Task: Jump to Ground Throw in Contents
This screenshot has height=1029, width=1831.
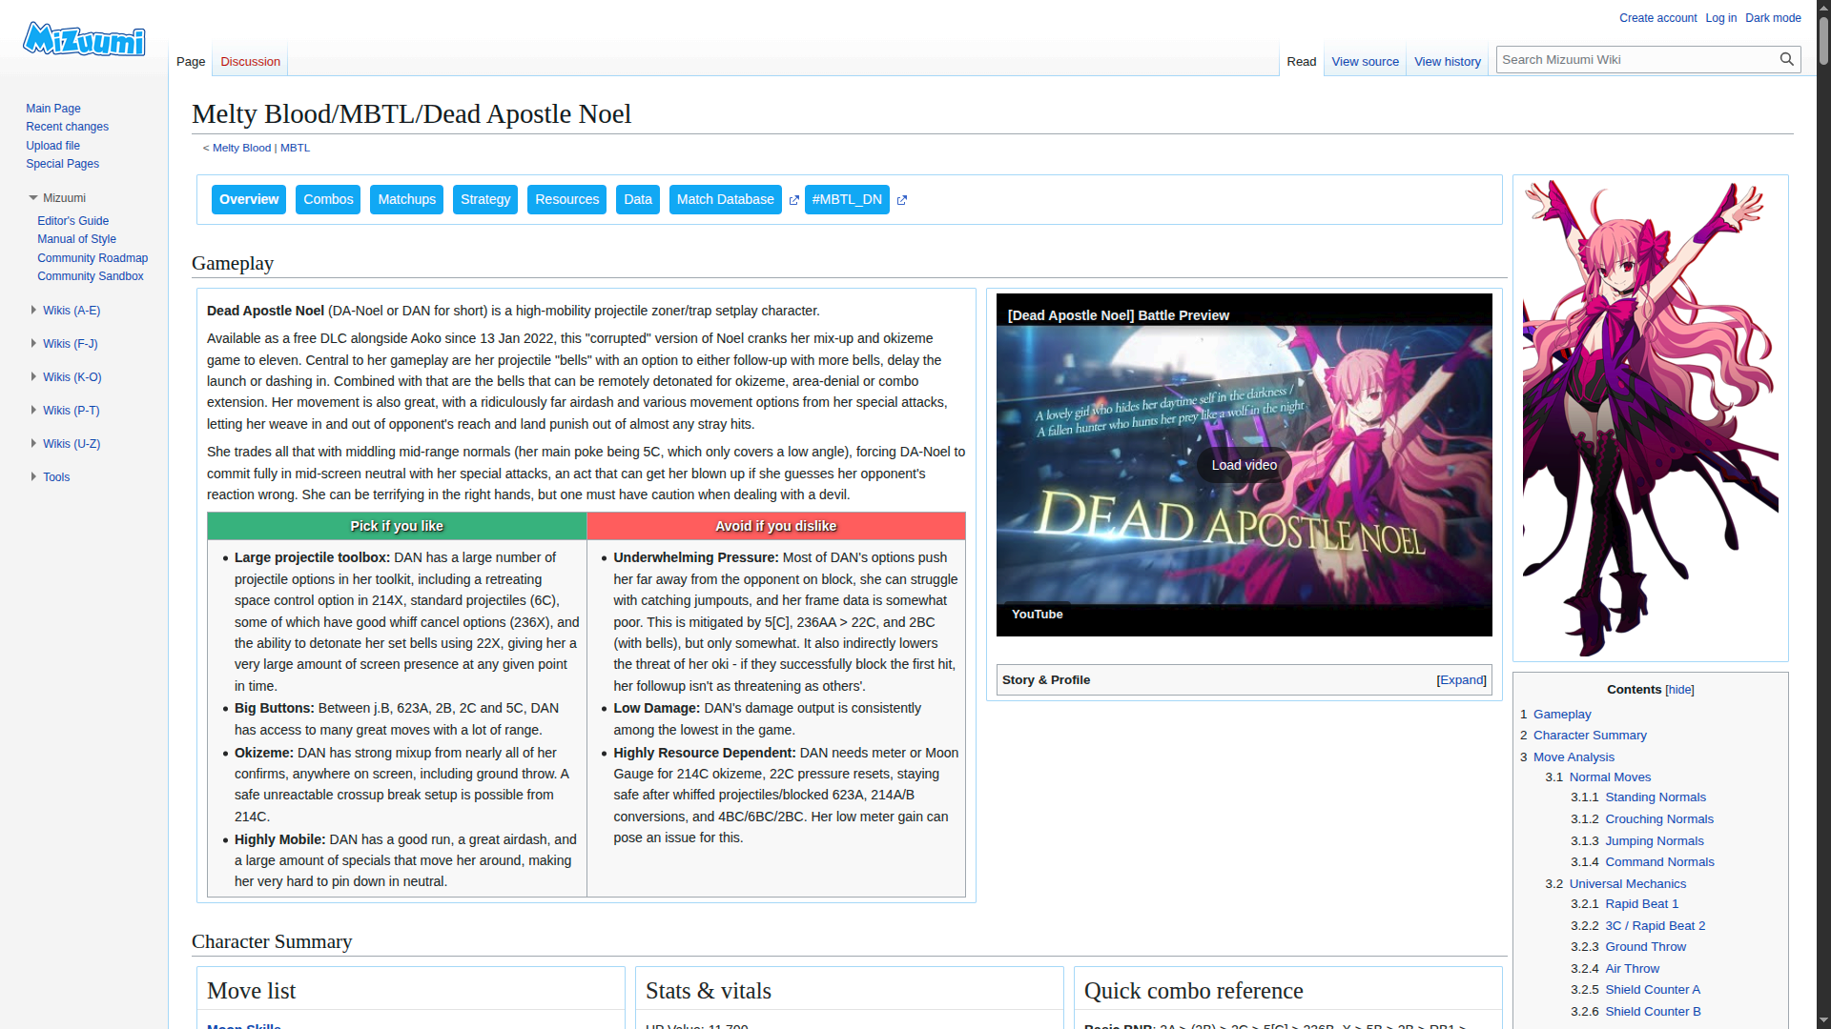Action: point(1645,947)
